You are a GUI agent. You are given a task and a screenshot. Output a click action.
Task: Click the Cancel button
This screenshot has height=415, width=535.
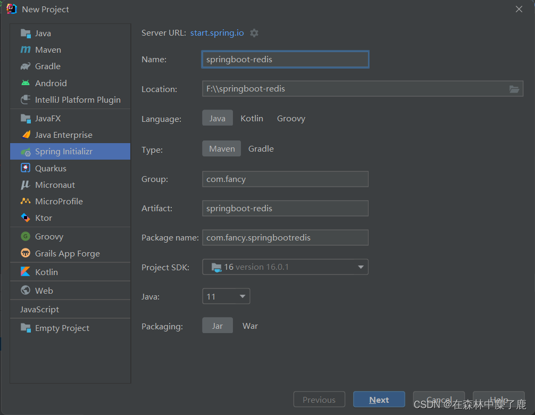coord(439,399)
